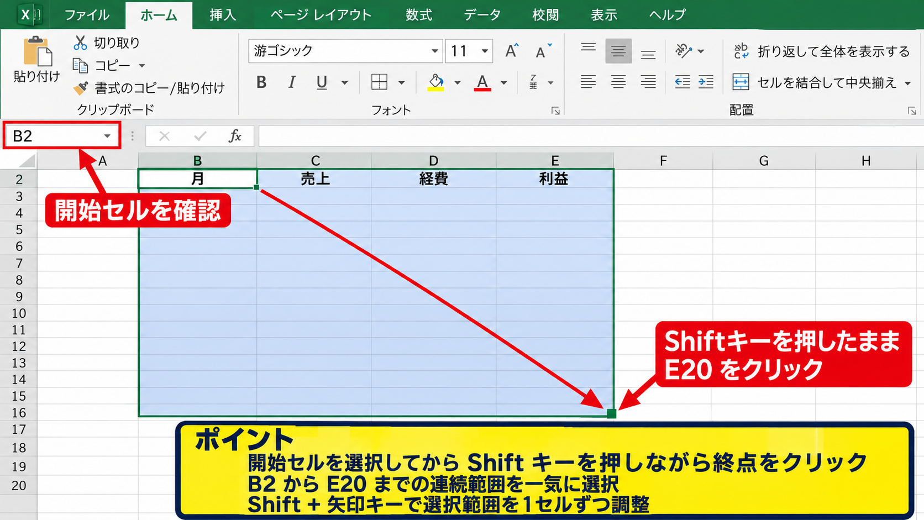Open the fill color dropdown arrow
924x520 pixels.
pos(457,83)
